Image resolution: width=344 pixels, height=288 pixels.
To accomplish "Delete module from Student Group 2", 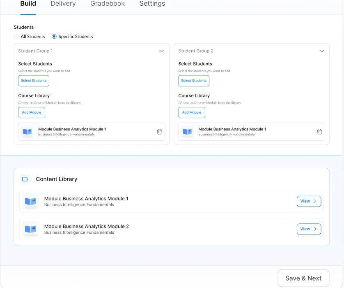I will click(x=319, y=132).
